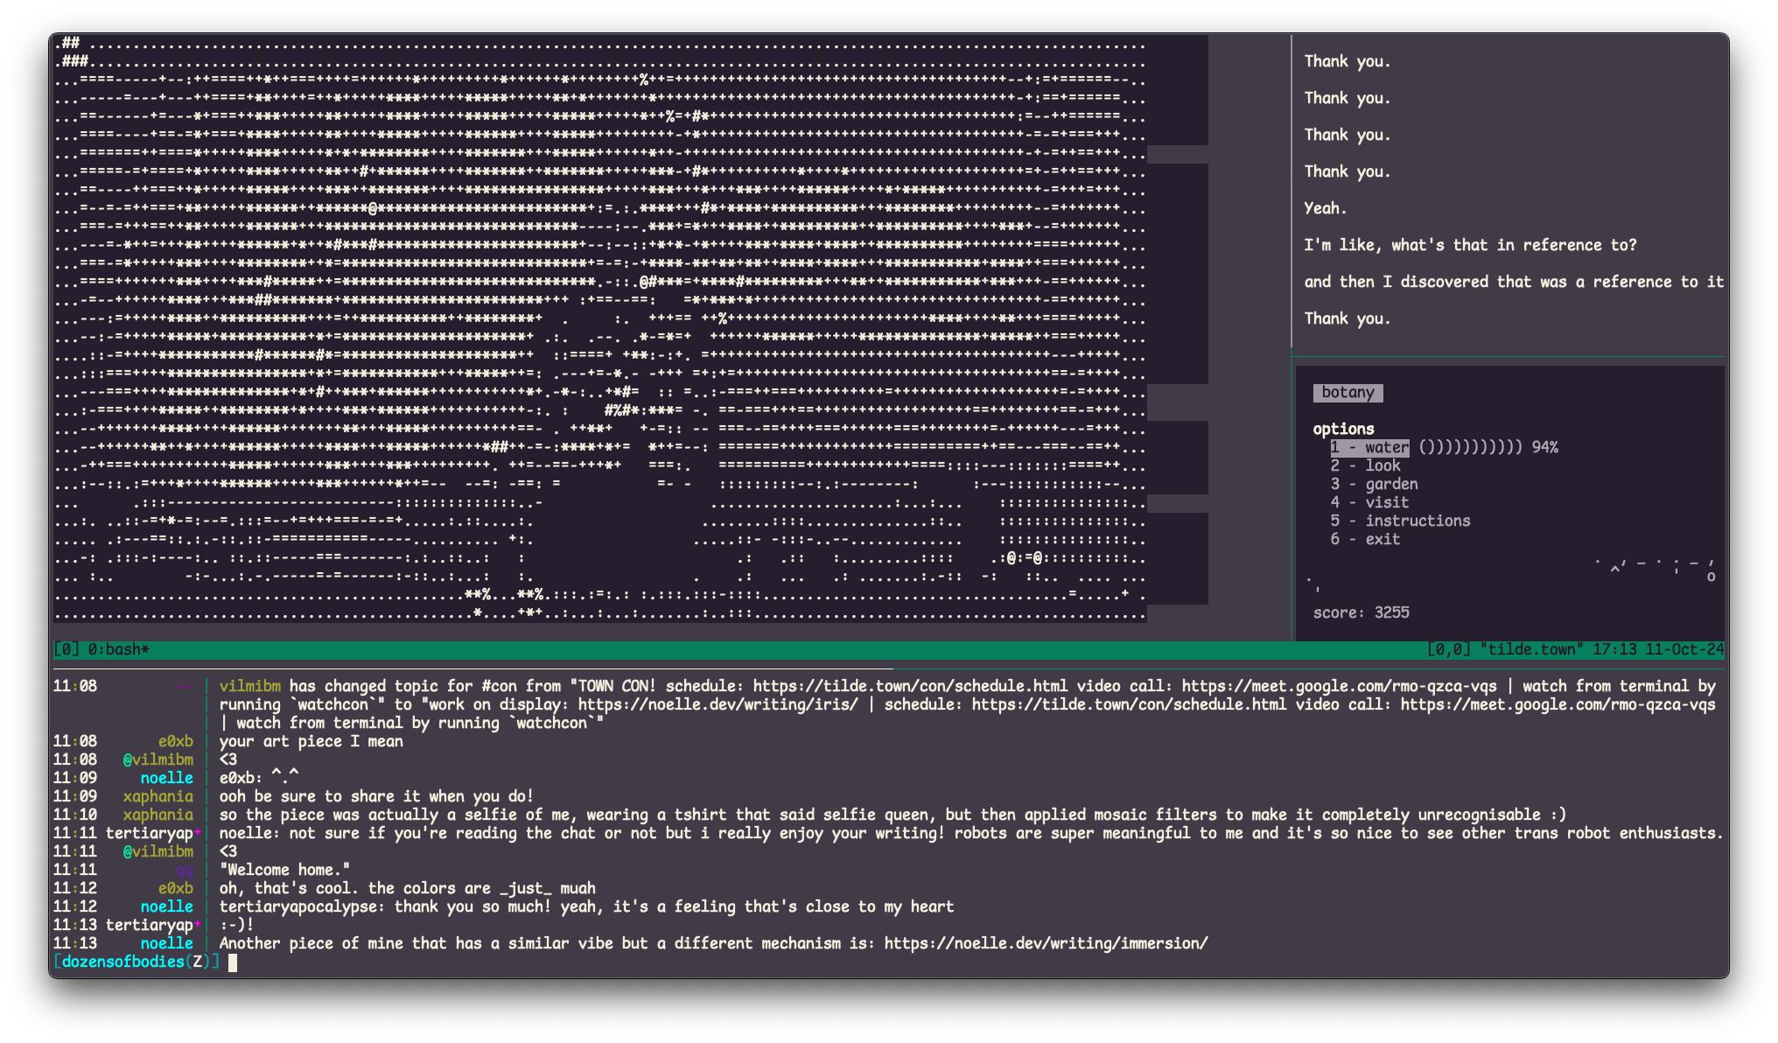Select the '6 - exit' option

pyautogui.click(x=1365, y=539)
